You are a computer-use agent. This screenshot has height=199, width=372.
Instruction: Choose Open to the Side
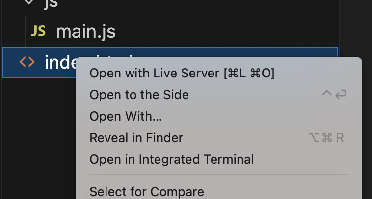coord(139,95)
